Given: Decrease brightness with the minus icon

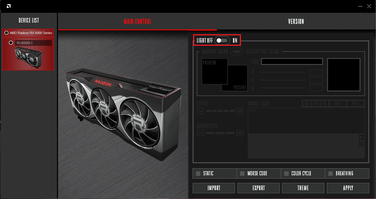Looking at the screenshot, I should 200,133.
